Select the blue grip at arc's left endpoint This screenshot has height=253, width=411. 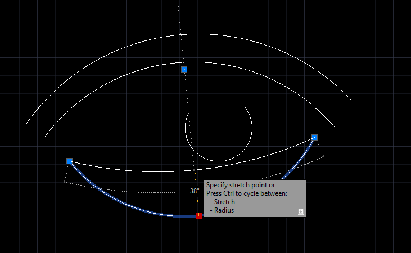[x=69, y=161]
